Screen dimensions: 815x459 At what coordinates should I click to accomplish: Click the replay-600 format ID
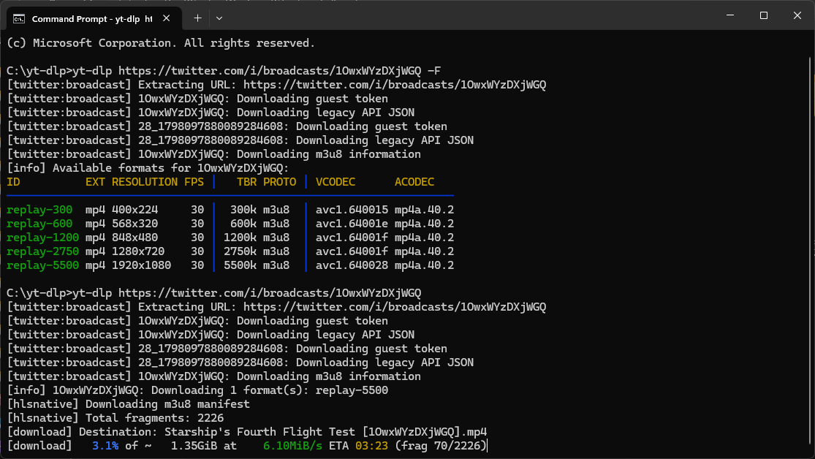(39, 224)
